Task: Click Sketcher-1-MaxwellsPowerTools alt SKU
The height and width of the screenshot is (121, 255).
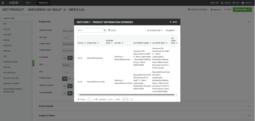Action: point(123,82)
